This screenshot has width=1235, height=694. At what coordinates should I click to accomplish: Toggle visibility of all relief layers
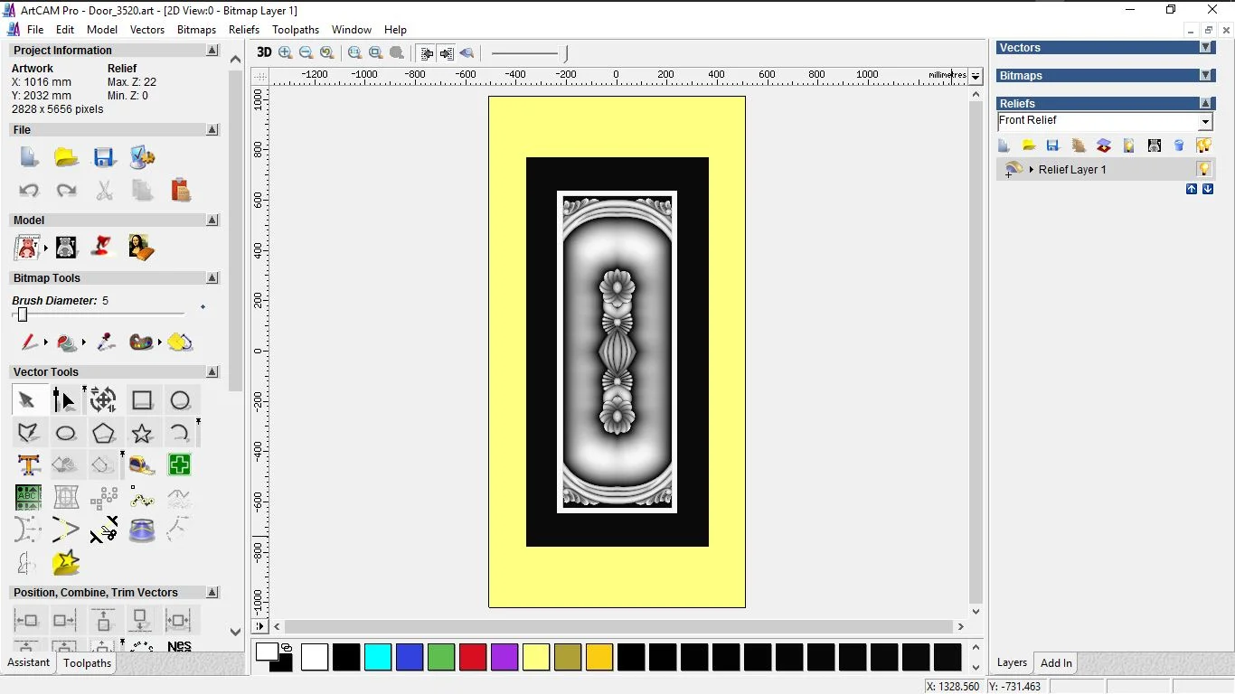[1204, 145]
